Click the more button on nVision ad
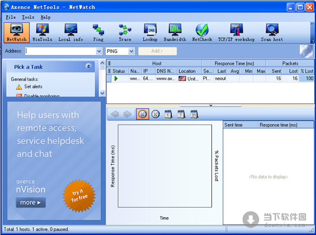Screen dimensions: 316x235 point(31,202)
